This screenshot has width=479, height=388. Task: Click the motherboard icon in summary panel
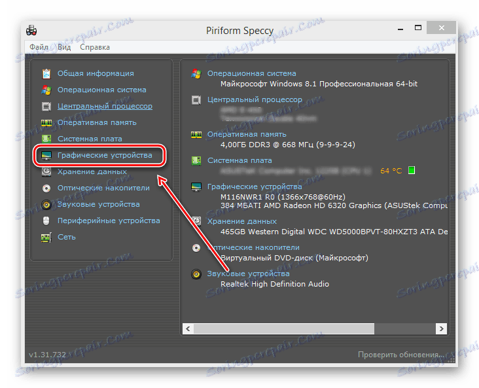pos(196,160)
